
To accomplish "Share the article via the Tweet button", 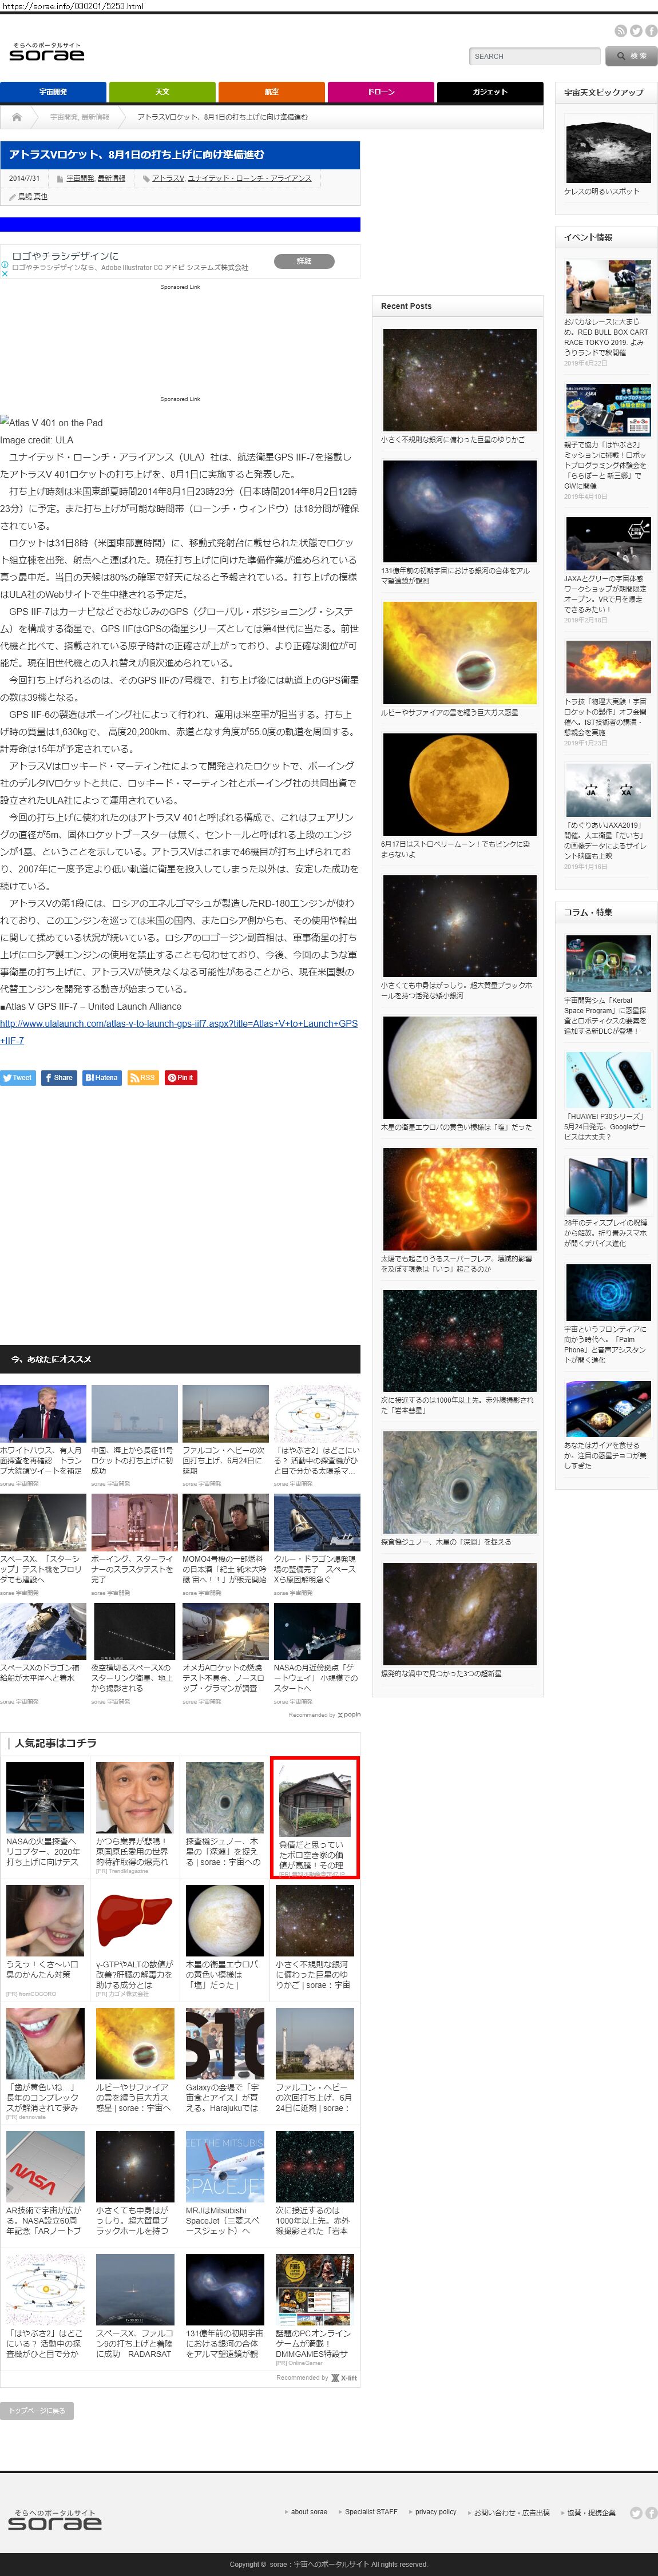I will (x=18, y=1077).
